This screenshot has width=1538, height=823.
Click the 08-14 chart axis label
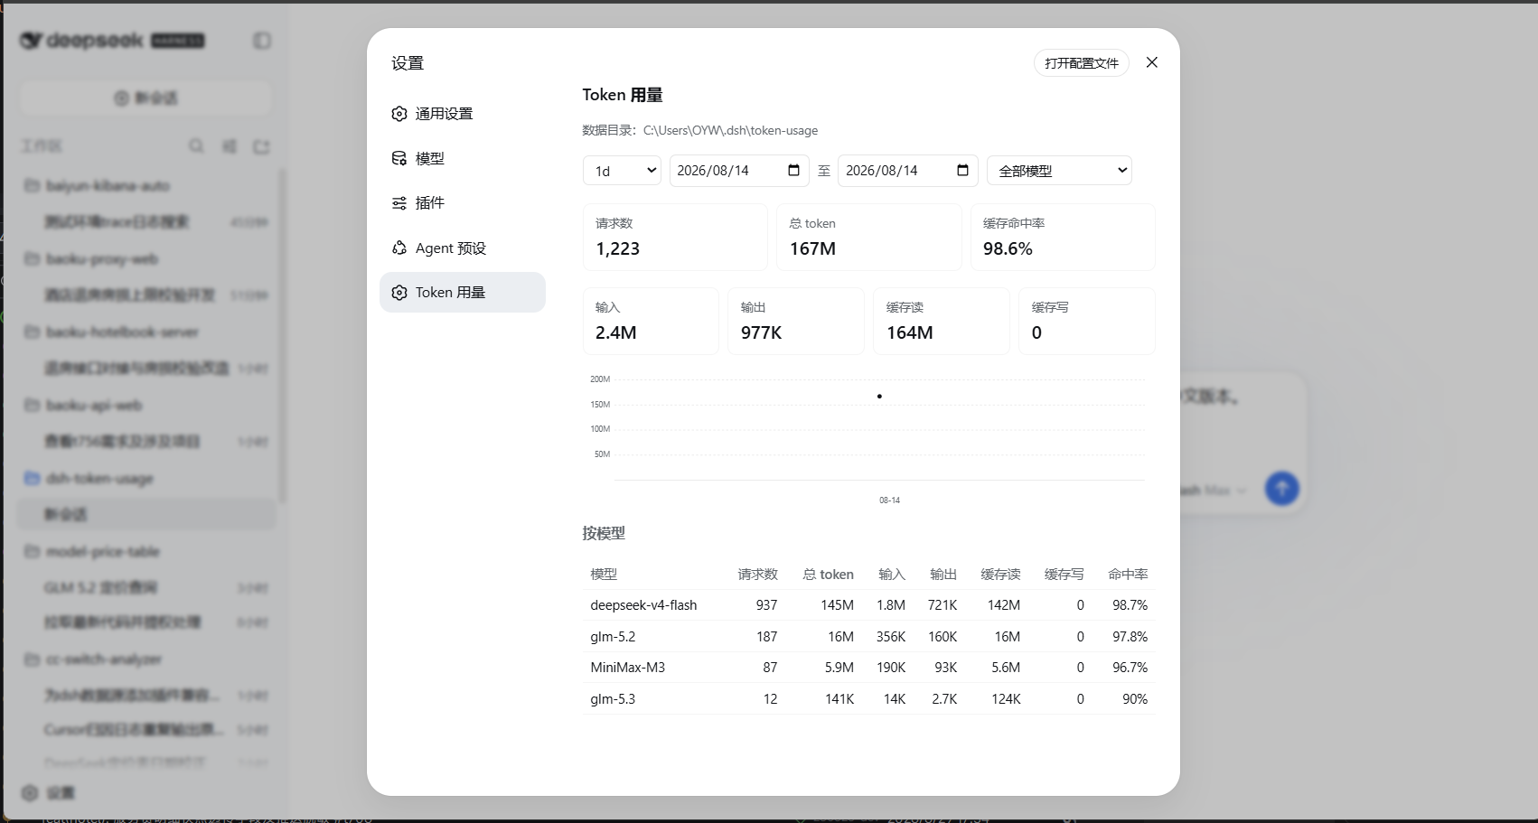coord(889,500)
